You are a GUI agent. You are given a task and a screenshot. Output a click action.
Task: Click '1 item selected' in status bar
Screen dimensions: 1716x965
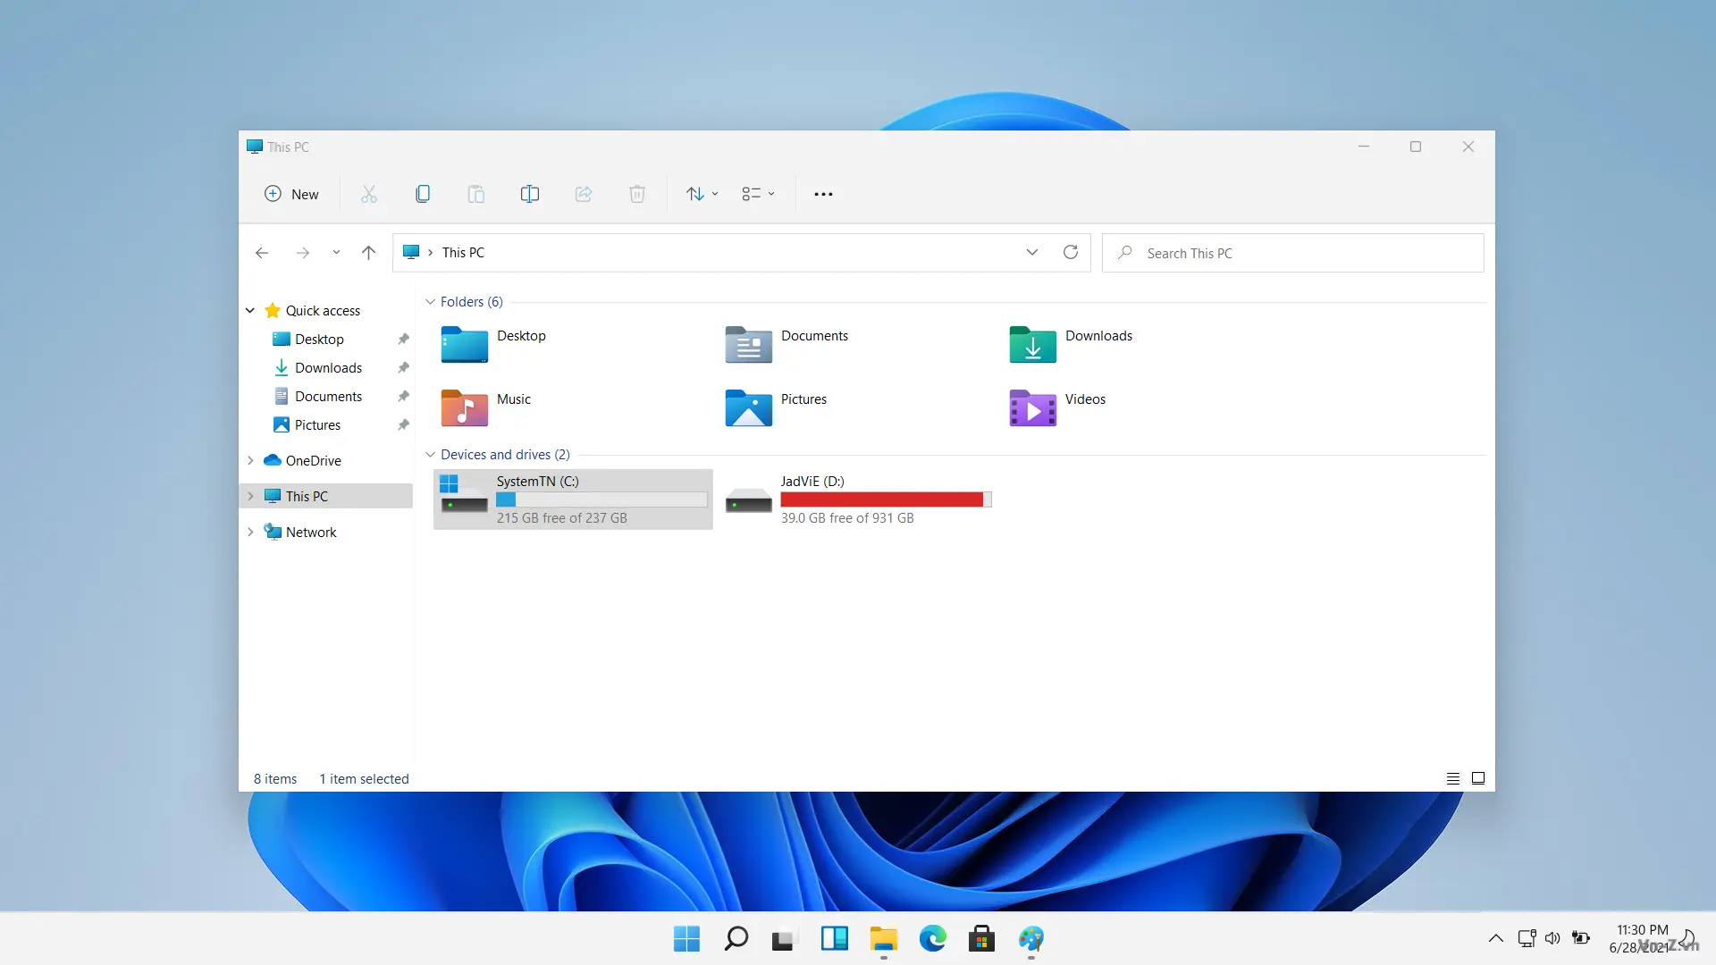point(364,779)
